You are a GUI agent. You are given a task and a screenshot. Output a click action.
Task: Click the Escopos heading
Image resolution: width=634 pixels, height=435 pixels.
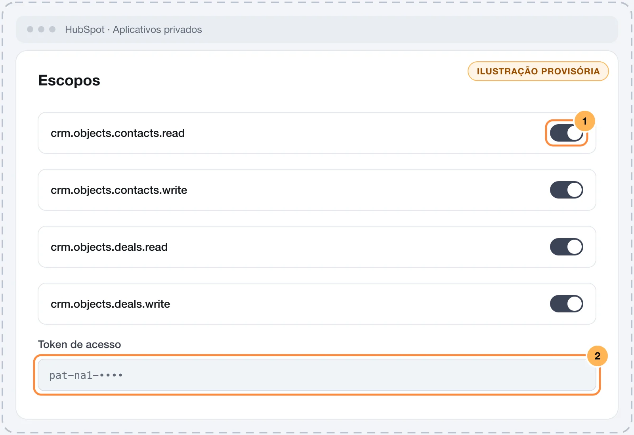click(69, 80)
